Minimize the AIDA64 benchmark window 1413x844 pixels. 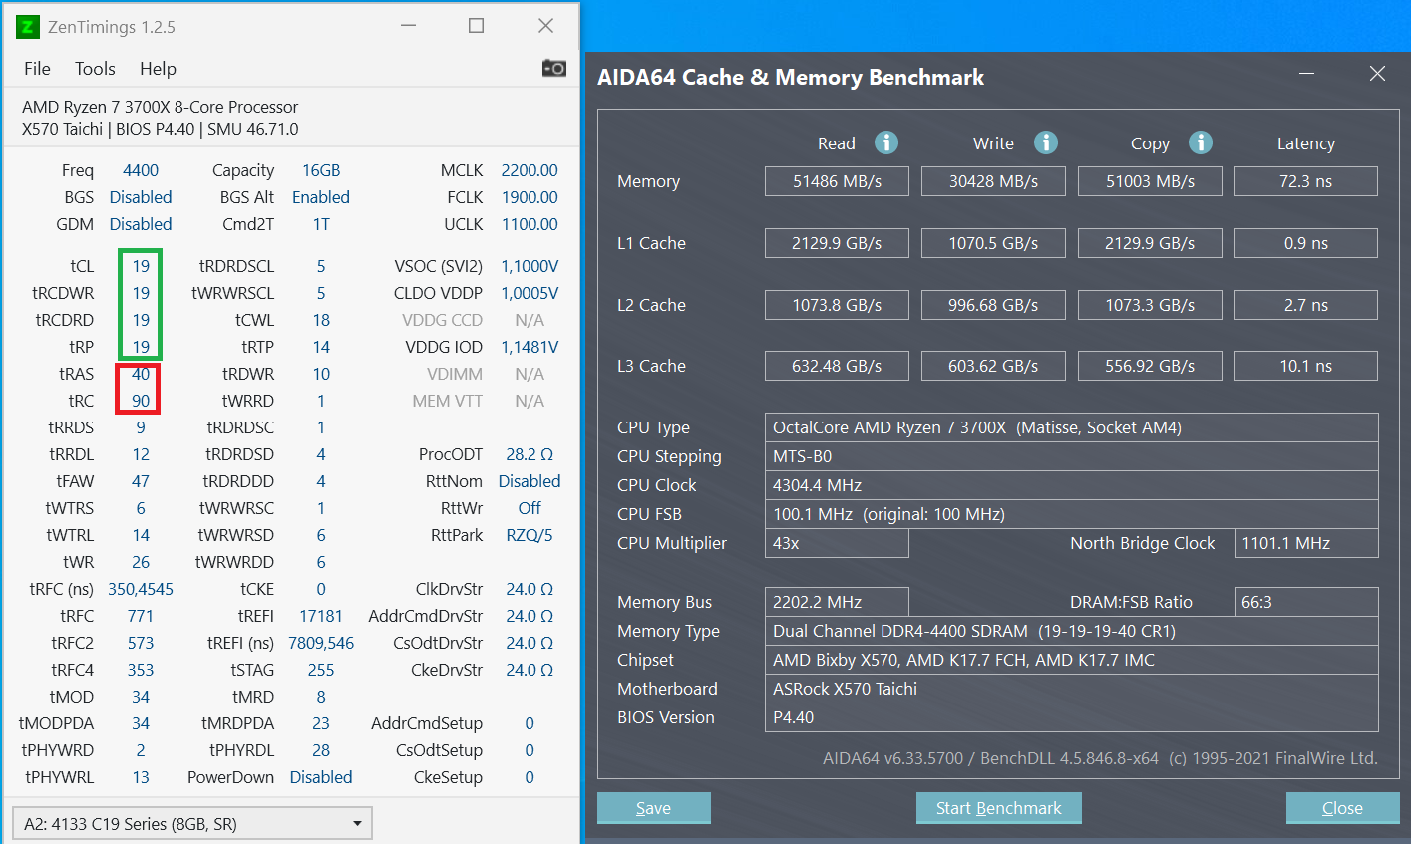(x=1306, y=74)
